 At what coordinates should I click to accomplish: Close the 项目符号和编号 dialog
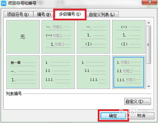150,2
